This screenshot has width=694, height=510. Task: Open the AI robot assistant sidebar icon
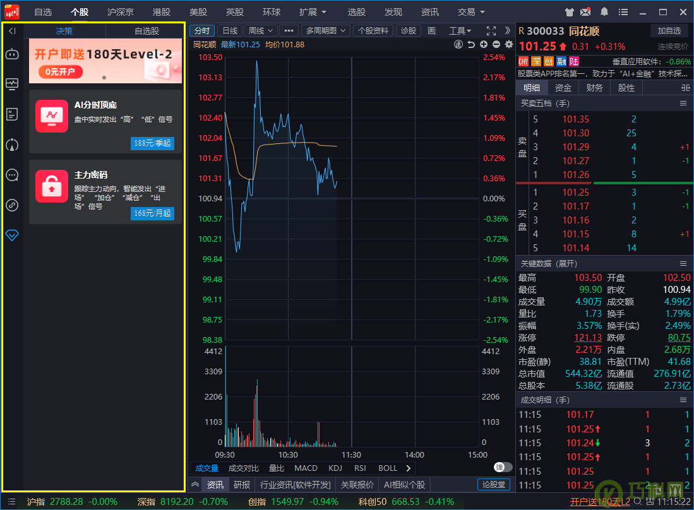(x=12, y=54)
